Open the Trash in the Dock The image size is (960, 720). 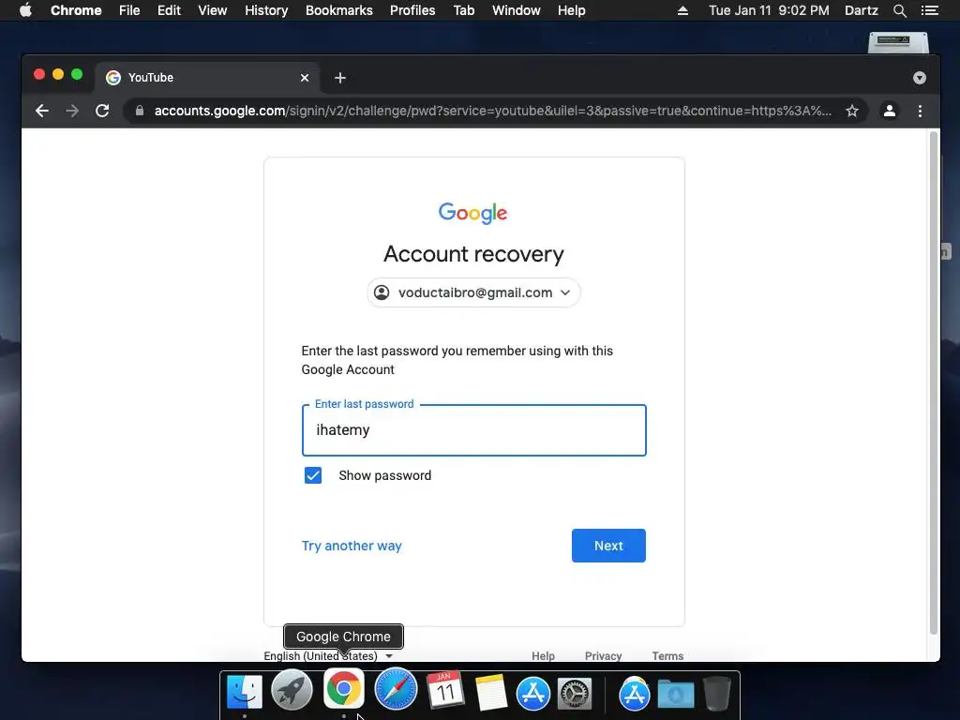pos(716,693)
